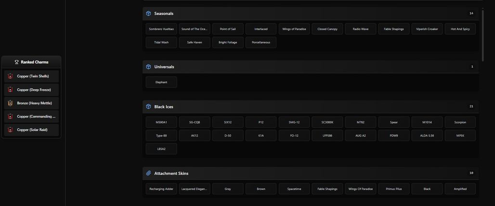Choose the Scorpion Black Ice
Viewport: 495px width, 206px height.
460,122
